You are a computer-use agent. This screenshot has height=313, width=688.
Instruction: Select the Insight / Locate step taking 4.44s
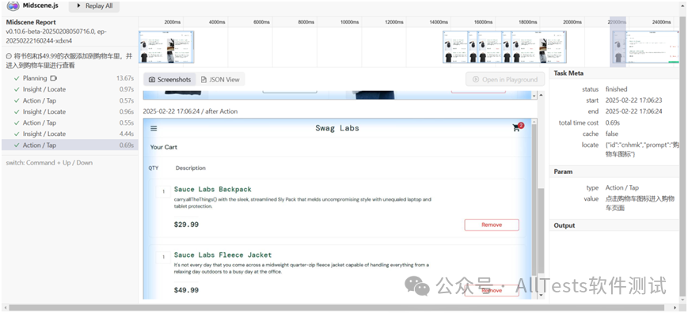pyautogui.click(x=70, y=134)
